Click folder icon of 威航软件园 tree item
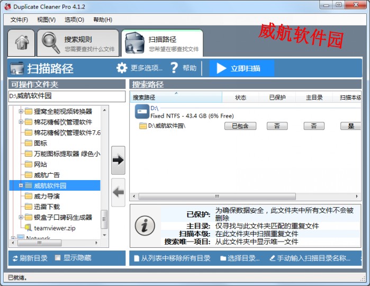 click(x=29, y=185)
